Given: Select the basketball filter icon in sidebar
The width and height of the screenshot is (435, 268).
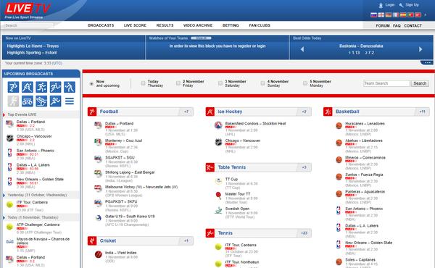Looking at the screenshot, I should pyautogui.click(x=41, y=87).
